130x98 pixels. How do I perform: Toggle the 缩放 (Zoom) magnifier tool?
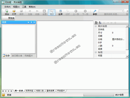click(52, 12)
